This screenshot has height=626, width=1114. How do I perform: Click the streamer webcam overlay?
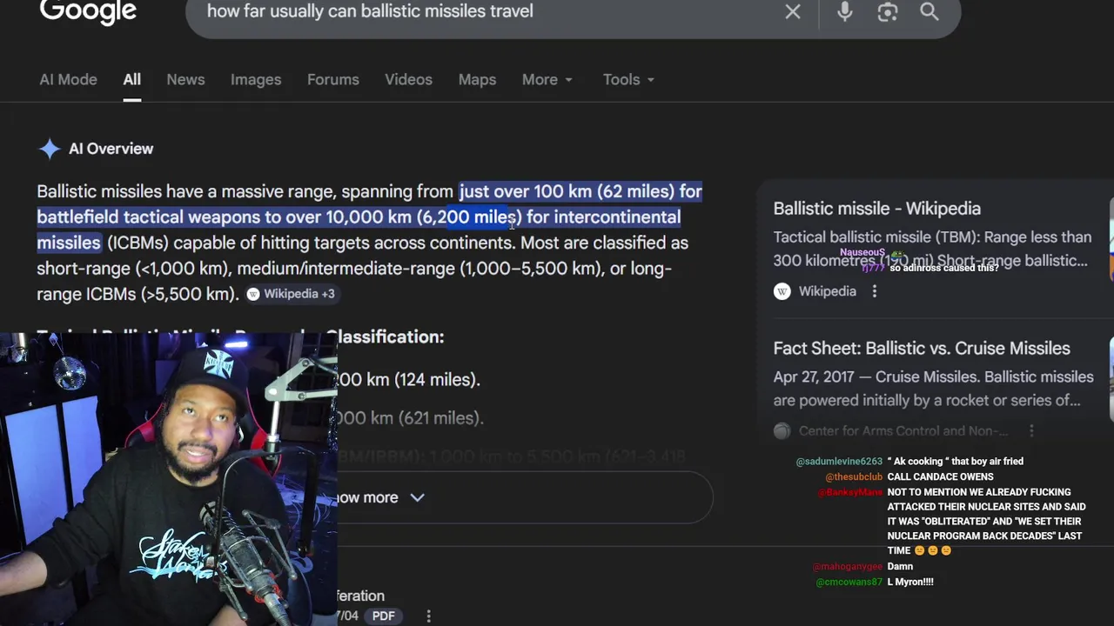tap(169, 479)
